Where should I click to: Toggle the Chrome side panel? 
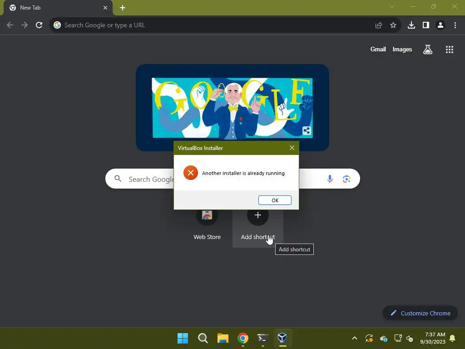[426, 25]
